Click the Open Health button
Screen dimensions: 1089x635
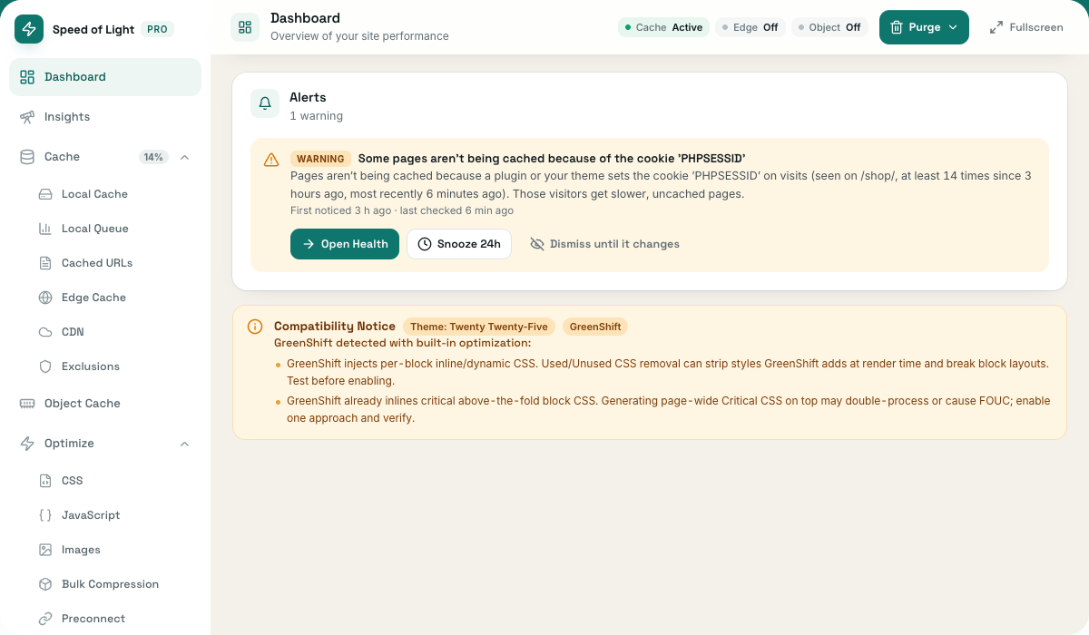(345, 244)
